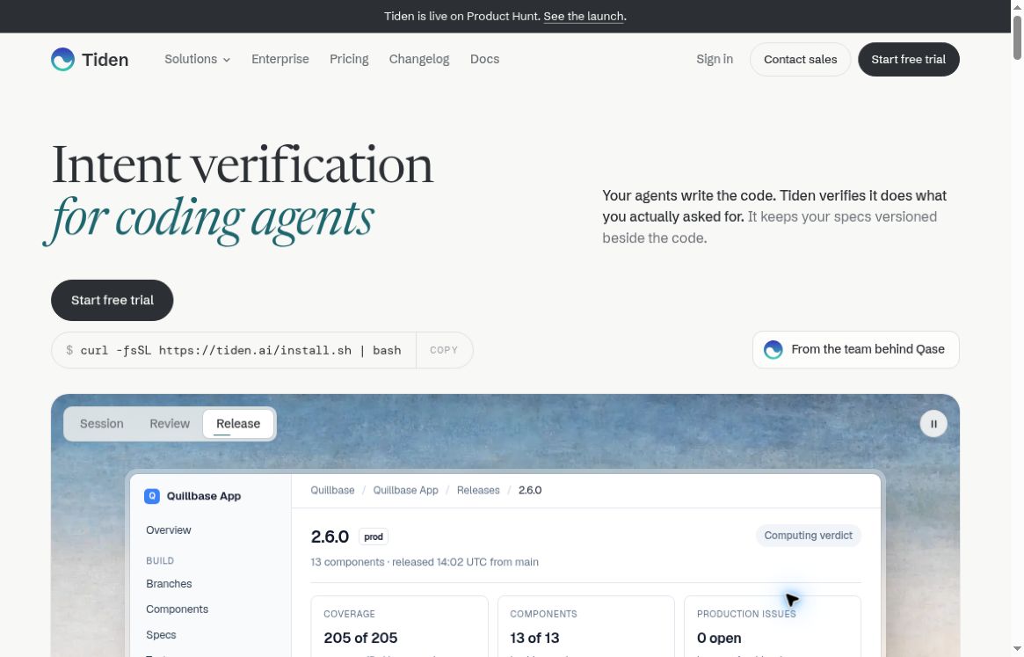Click the Components 13 of 13 card
The height and width of the screenshot is (657, 1024).
point(585,625)
